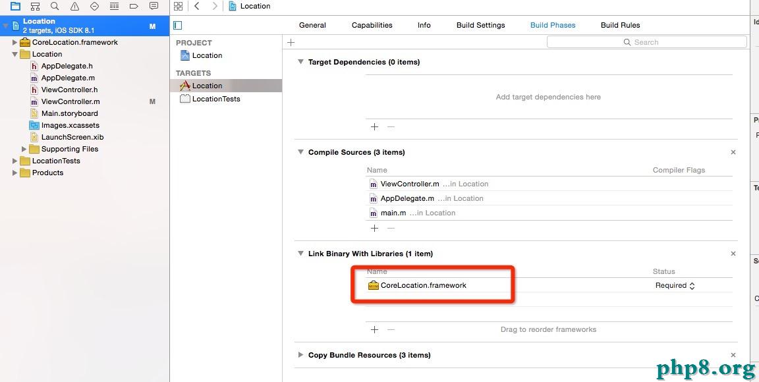
Task: Open the Capabilities tab
Action: click(x=372, y=25)
